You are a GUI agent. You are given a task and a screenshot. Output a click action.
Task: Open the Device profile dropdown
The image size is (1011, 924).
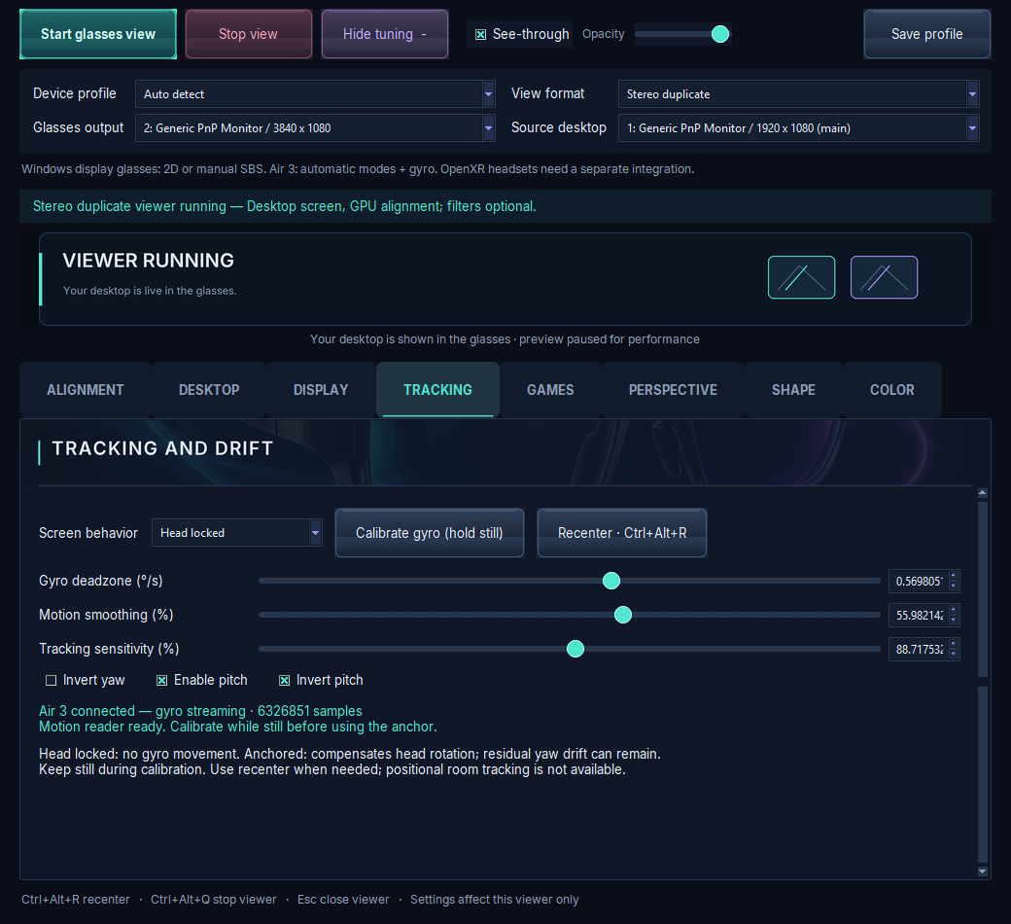pyautogui.click(x=315, y=94)
